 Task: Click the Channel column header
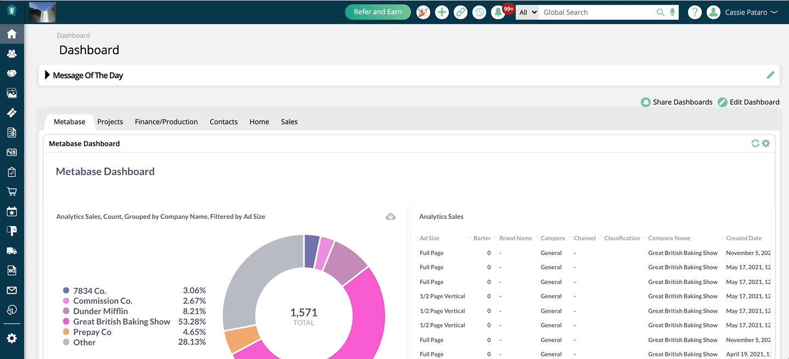tap(585, 238)
